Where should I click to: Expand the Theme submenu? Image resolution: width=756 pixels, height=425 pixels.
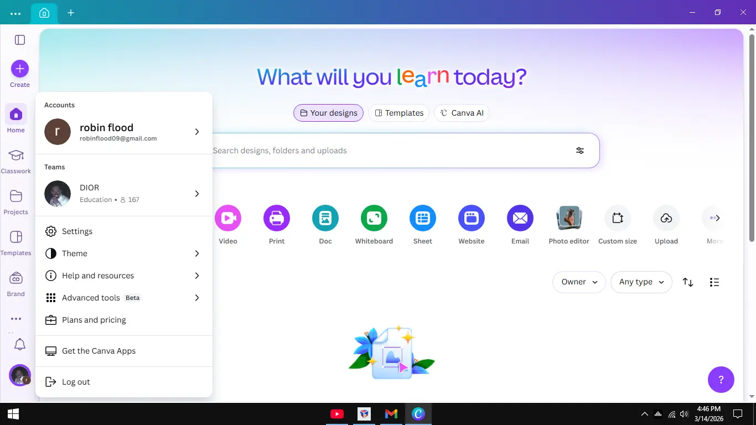point(197,253)
